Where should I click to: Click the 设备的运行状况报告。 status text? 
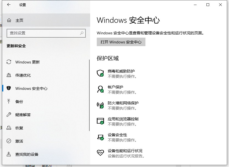(126, 156)
